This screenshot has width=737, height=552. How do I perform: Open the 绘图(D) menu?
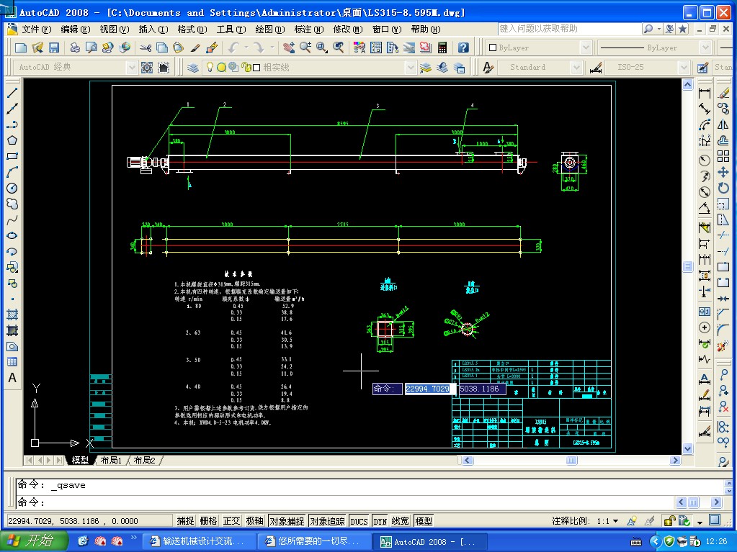click(269, 30)
